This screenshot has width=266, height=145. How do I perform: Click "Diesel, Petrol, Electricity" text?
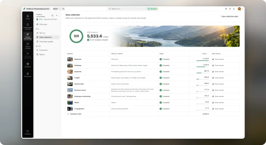click(x=120, y=84)
